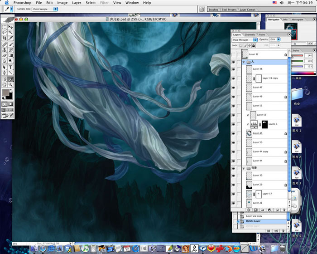Open the Layer Comps palette tab
The image size is (317, 254).
coord(248,10)
